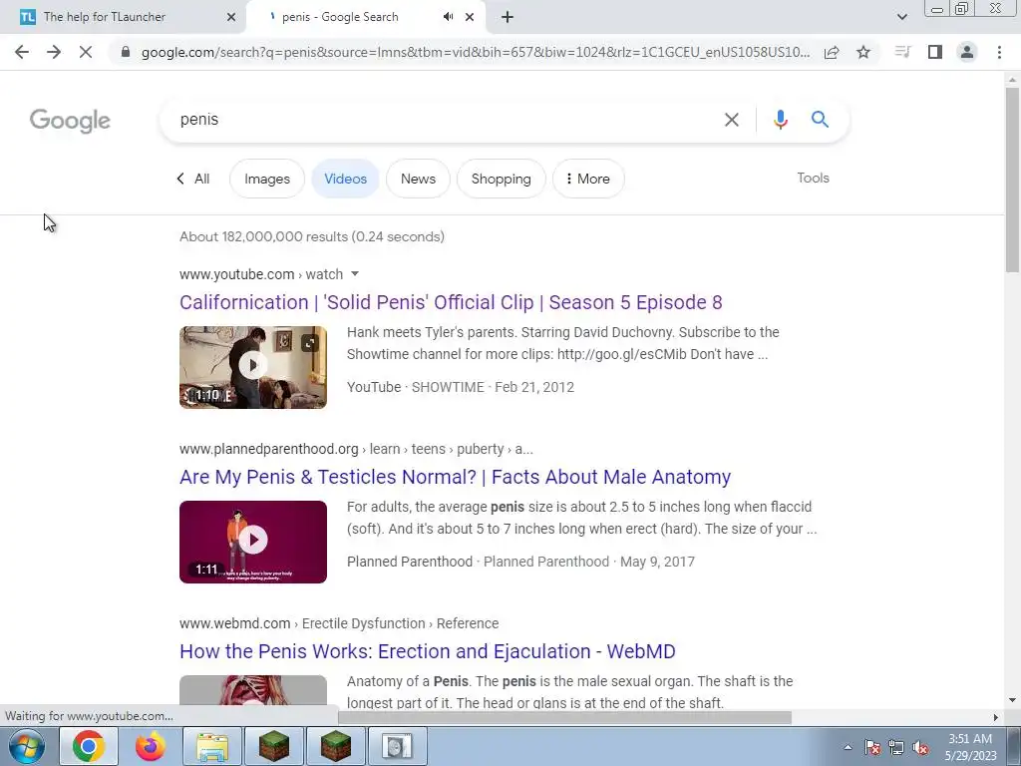
Task: Open the WebMD anatomy thumbnail
Action: point(253,692)
